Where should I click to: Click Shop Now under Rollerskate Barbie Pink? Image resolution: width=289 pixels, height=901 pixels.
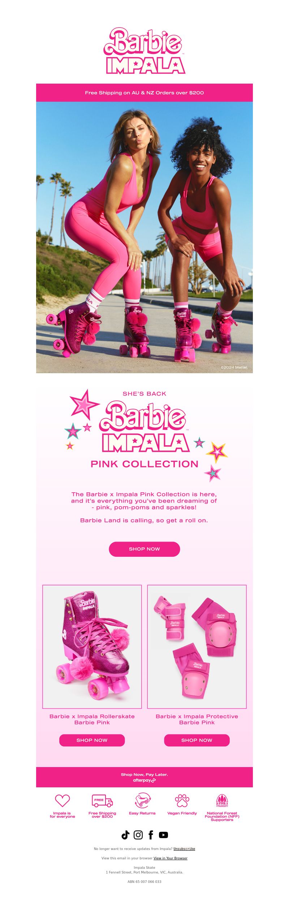click(92, 740)
